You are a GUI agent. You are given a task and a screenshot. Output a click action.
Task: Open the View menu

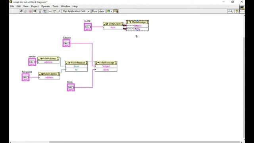pyautogui.click(x=26, y=6)
